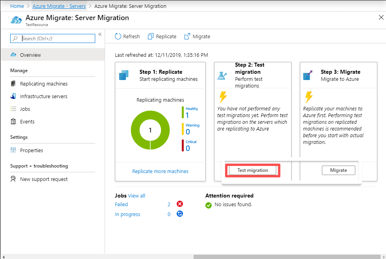The image size is (386, 259).
Task: Click the red failed jobs X icon
Action: (180, 204)
